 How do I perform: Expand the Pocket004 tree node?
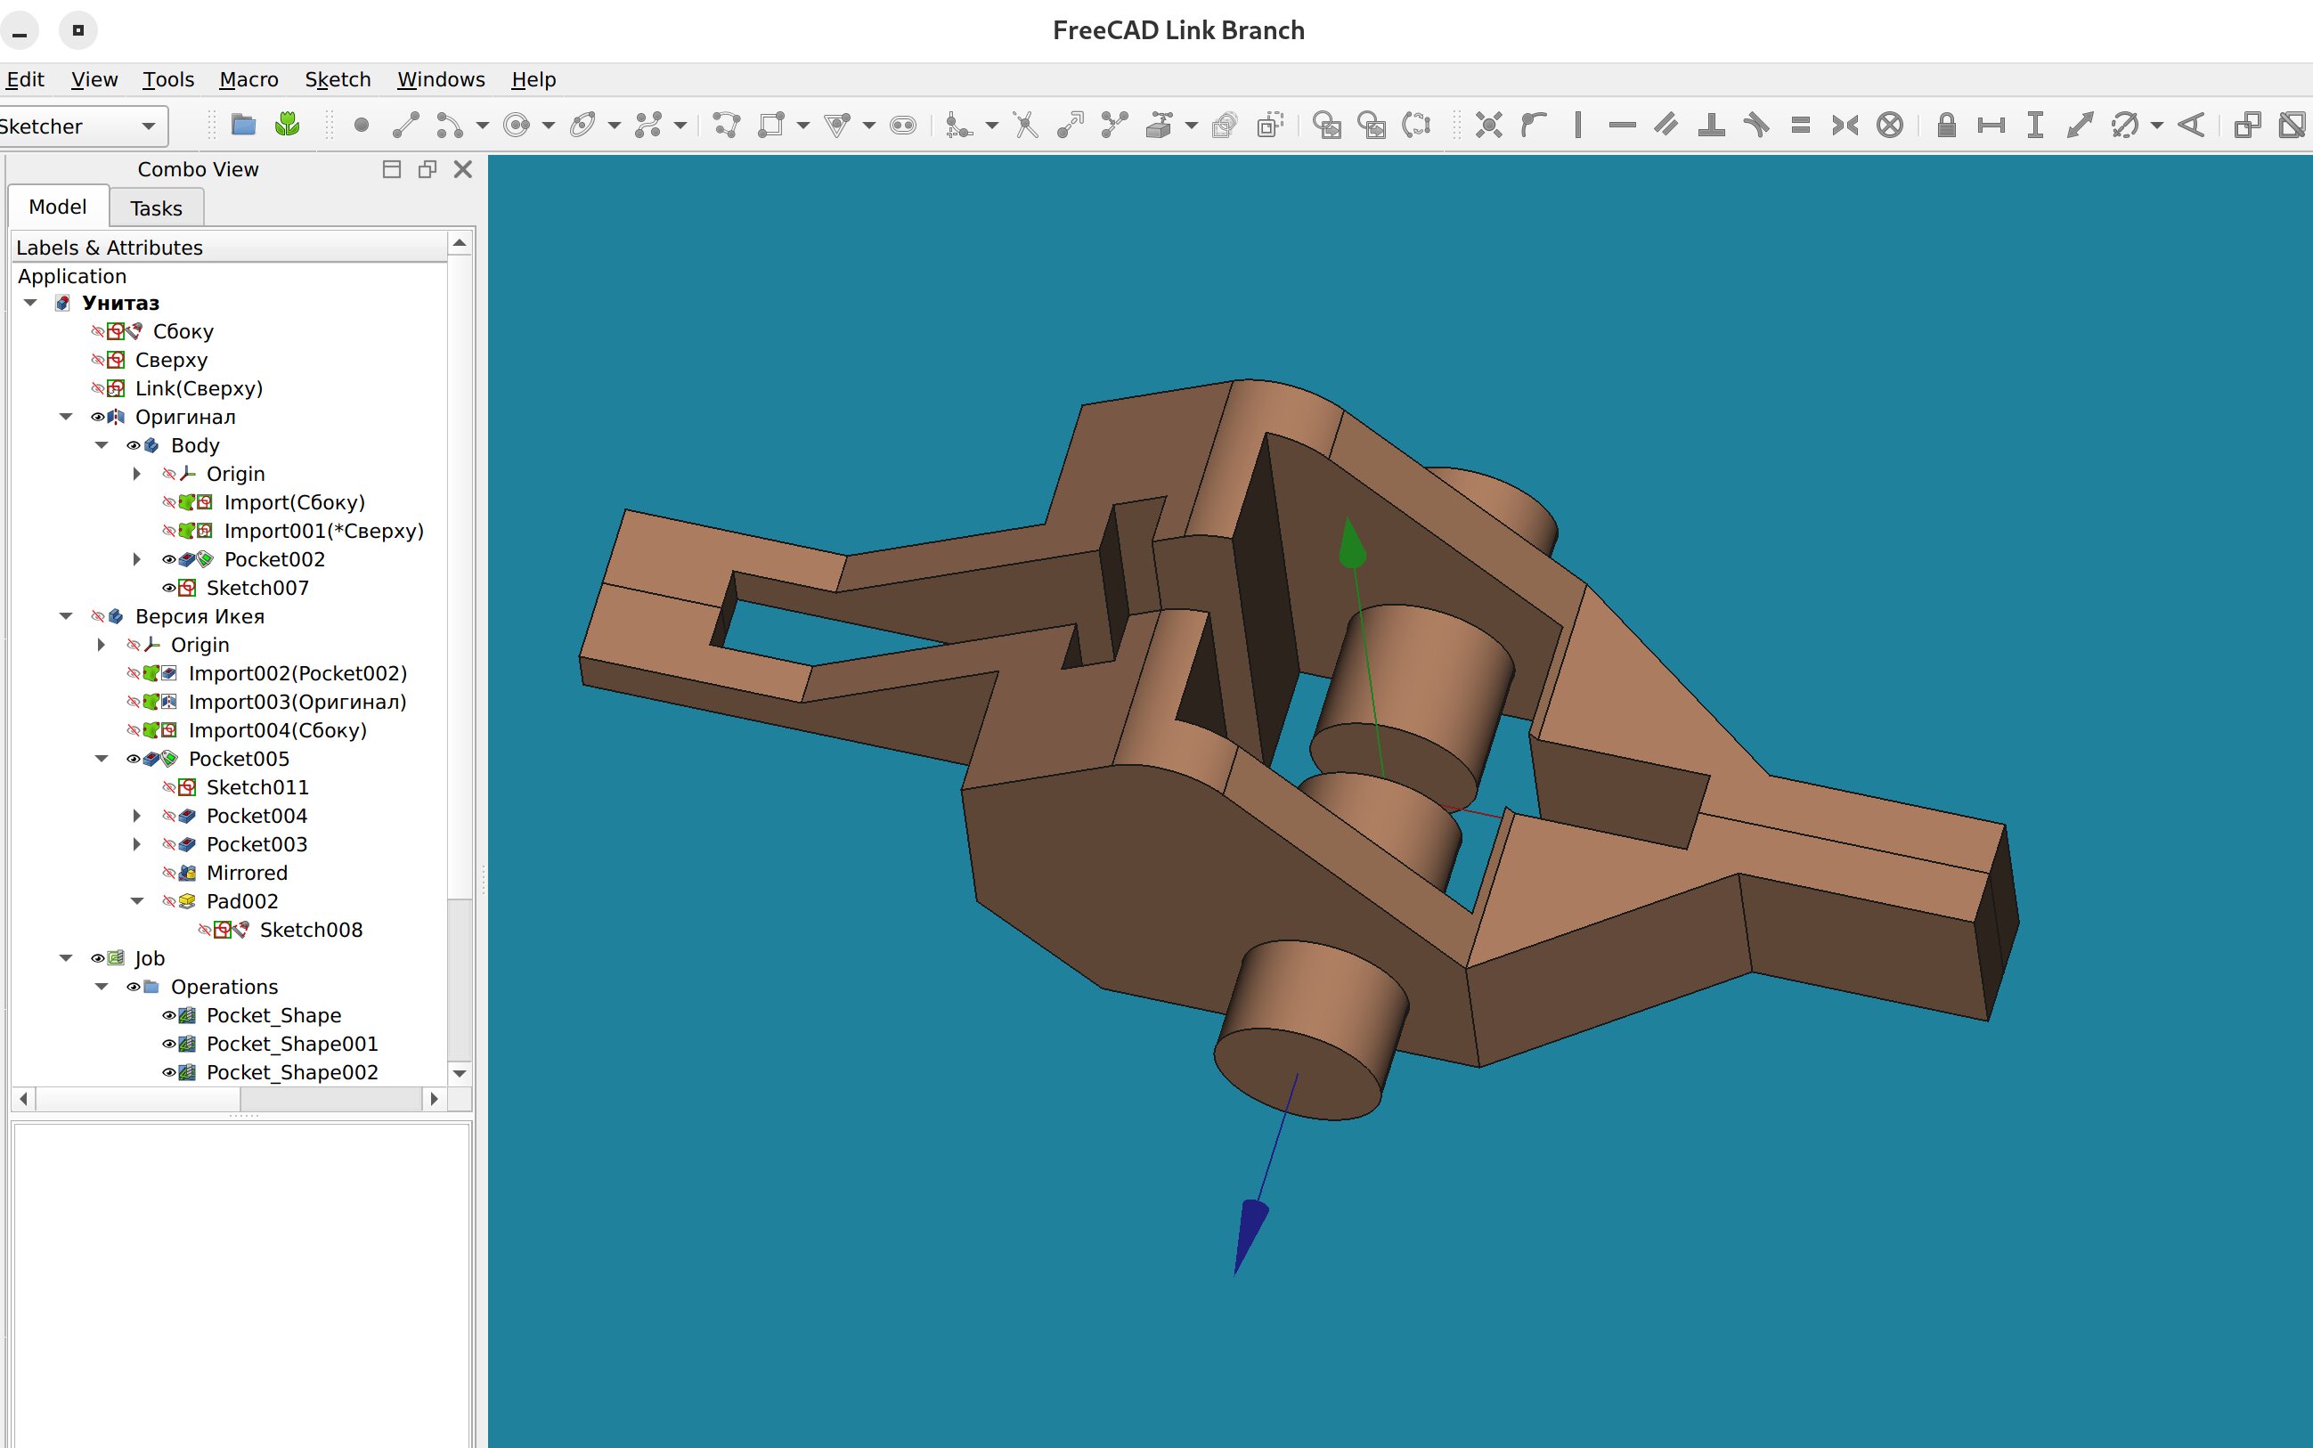tap(137, 816)
